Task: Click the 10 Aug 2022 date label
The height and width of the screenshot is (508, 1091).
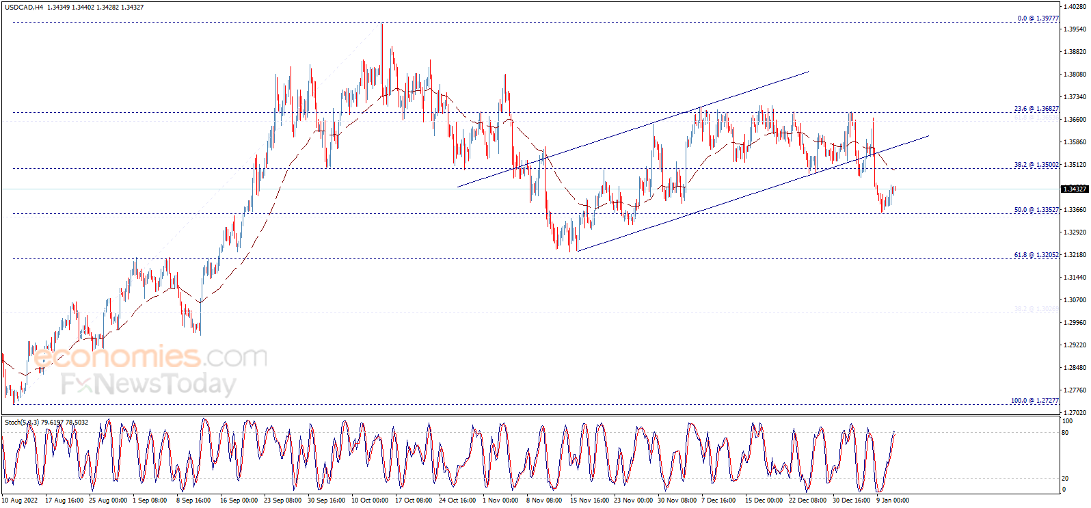Action: (20, 500)
